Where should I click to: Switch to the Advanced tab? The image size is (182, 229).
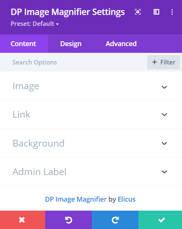[x=121, y=44]
